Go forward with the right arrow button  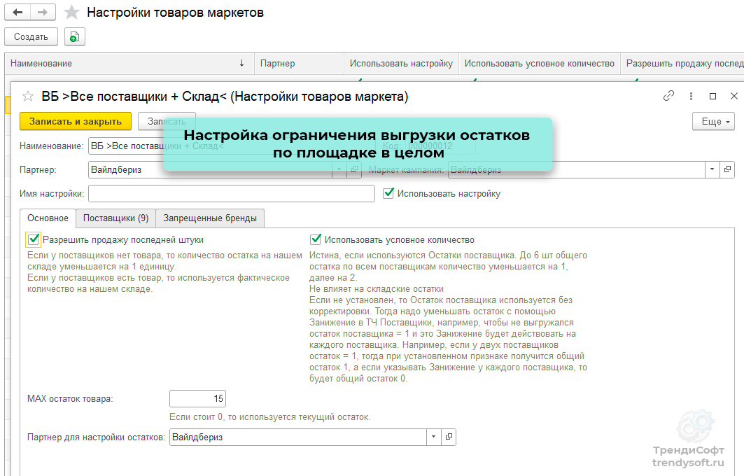[43, 13]
